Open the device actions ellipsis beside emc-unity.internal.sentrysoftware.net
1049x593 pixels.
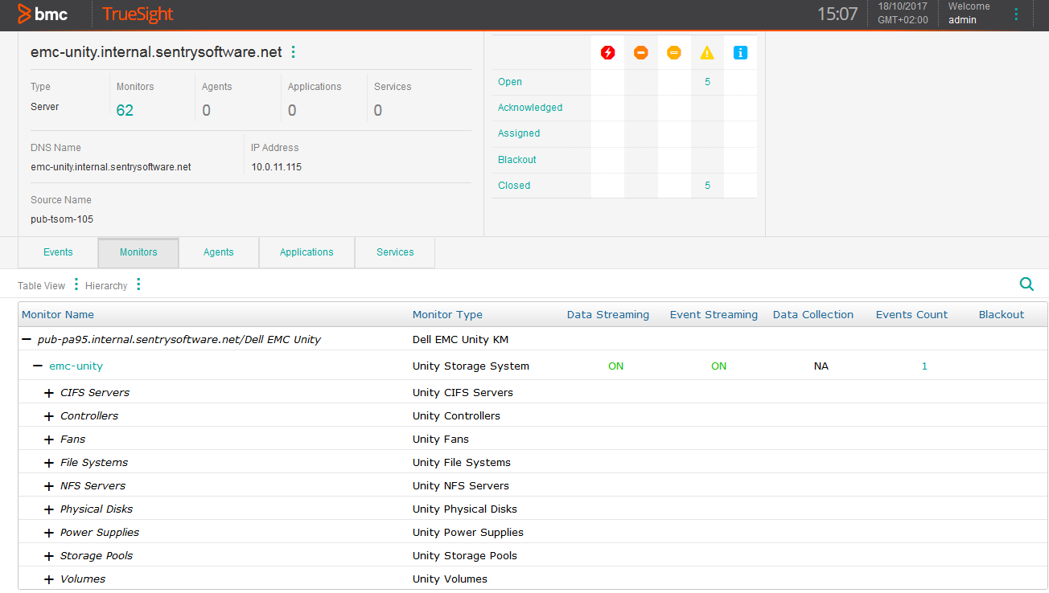point(293,50)
